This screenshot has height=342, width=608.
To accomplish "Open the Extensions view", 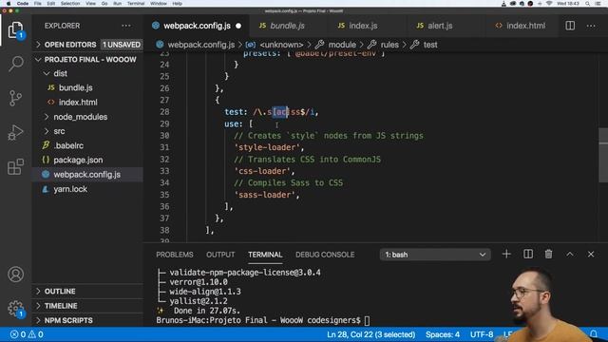I will (15, 167).
